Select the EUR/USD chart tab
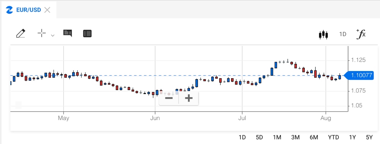 tap(29, 10)
